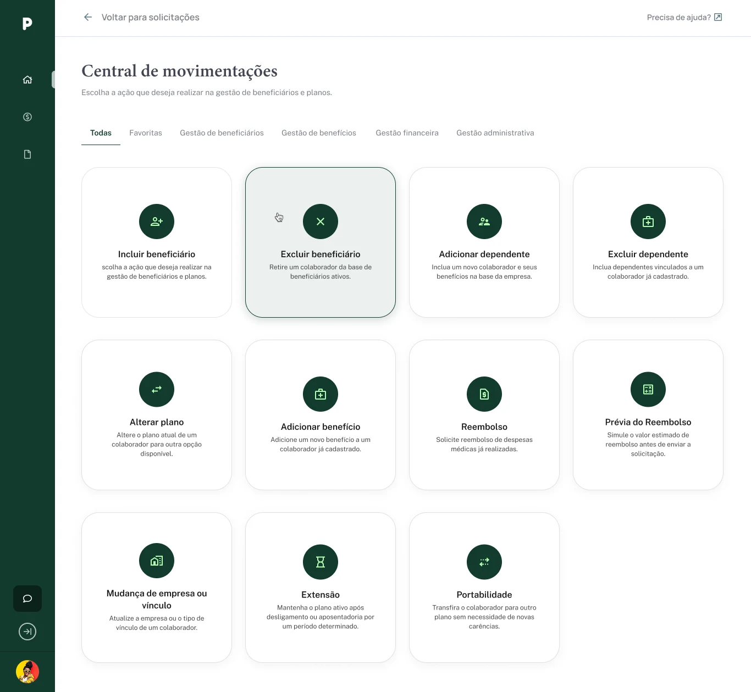Viewport: 751px width, 692px height.
Task: Open the Adicionar benefício card title
Action: pos(321,427)
